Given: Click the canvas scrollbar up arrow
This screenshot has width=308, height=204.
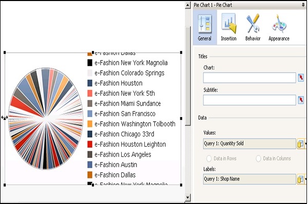Looking at the screenshot, I should coord(187,5).
